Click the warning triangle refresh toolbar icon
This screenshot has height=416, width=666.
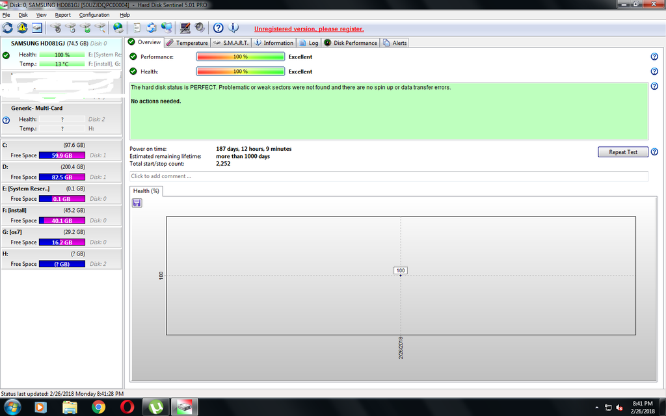click(x=22, y=28)
